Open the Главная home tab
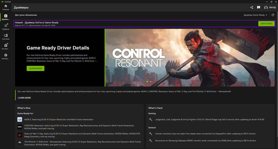This screenshot has width=278, height=149. (x=6, y=7)
